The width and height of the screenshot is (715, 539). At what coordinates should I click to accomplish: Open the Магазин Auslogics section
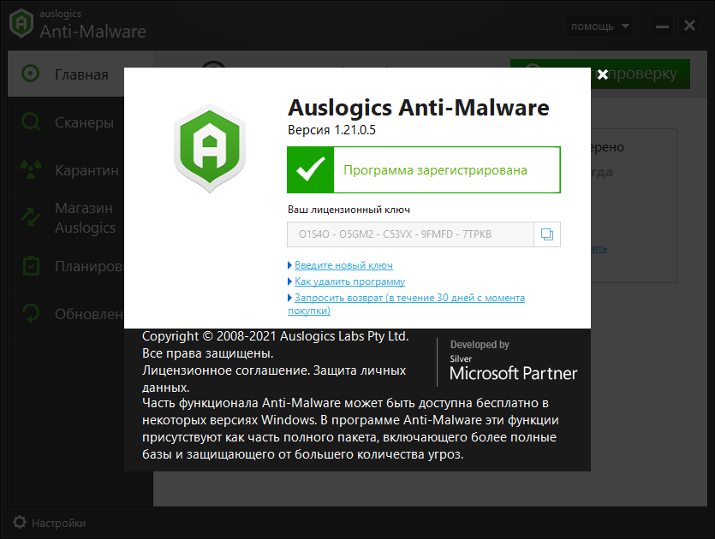coord(84,218)
